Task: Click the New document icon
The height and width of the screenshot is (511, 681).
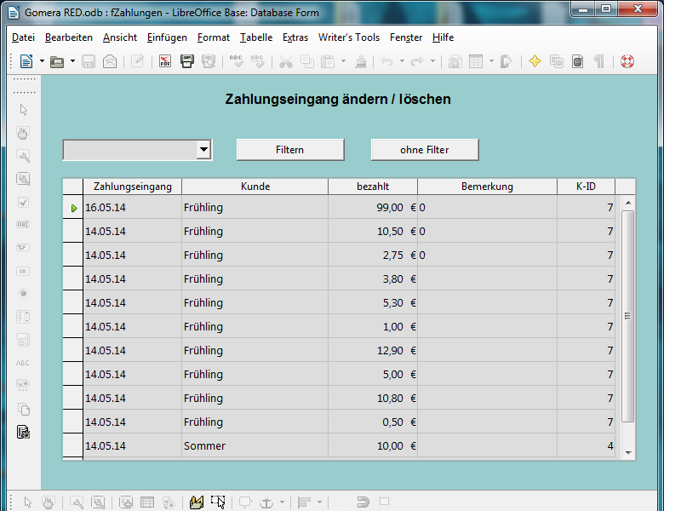Action: point(26,61)
